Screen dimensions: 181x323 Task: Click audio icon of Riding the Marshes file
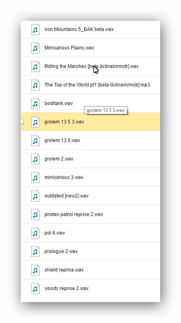[35, 66]
